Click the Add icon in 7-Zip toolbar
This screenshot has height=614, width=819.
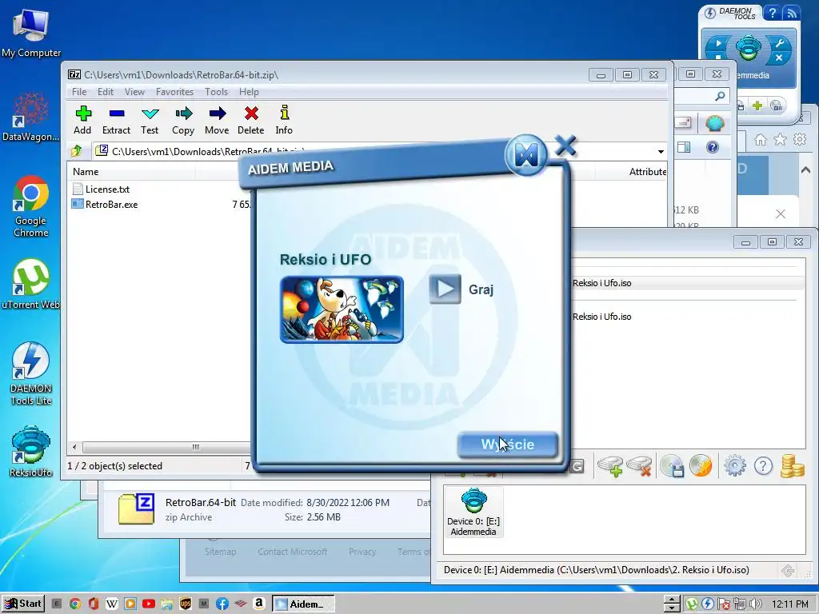[x=82, y=121]
